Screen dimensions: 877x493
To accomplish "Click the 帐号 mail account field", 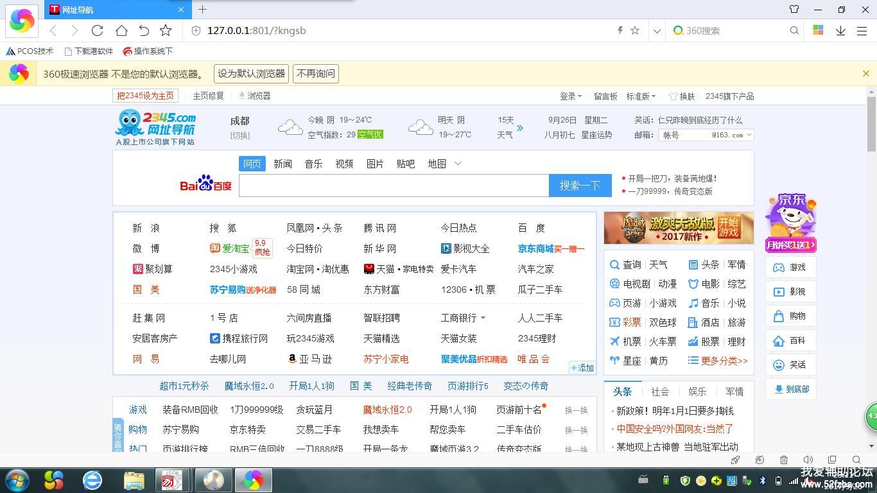I will (684, 135).
